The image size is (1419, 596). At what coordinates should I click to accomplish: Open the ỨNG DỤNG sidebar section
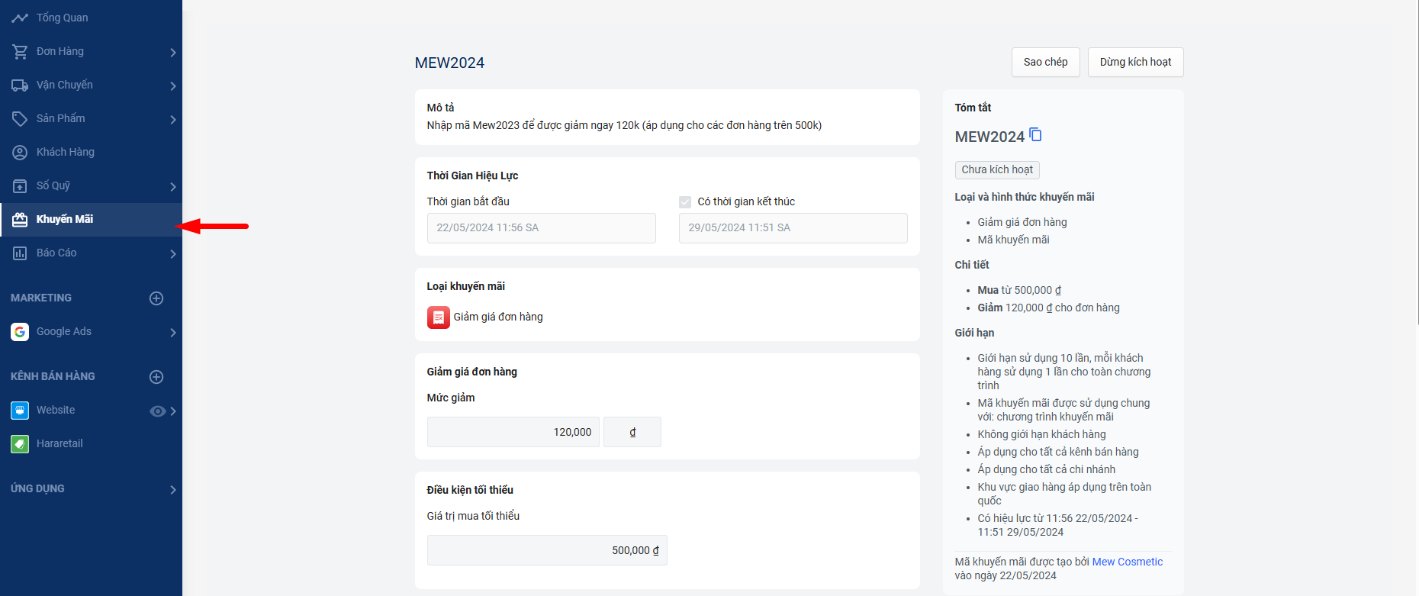(91, 488)
